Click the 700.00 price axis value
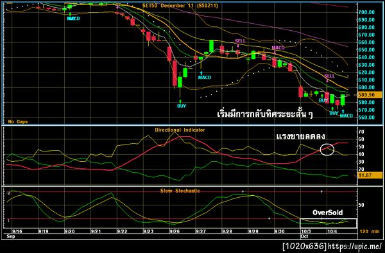The height and width of the screenshot is (253, 385). (x=366, y=12)
